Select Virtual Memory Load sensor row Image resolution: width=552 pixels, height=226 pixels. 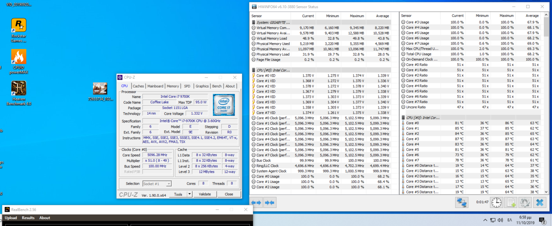[x=321, y=38]
